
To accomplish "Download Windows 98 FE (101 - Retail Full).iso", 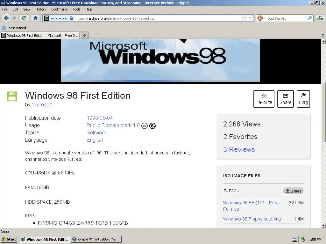I will tap(252, 206).
